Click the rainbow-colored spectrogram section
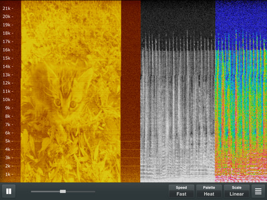Image resolution: width=267 pixels, height=200 pixels. 241,91
